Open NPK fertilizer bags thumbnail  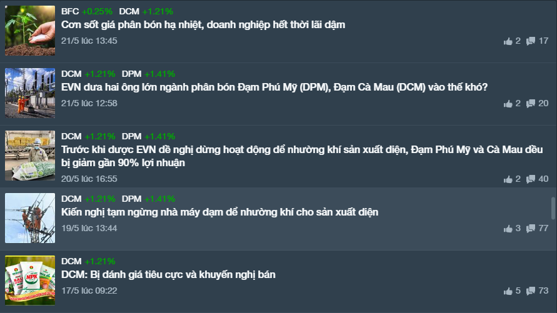tap(30, 281)
